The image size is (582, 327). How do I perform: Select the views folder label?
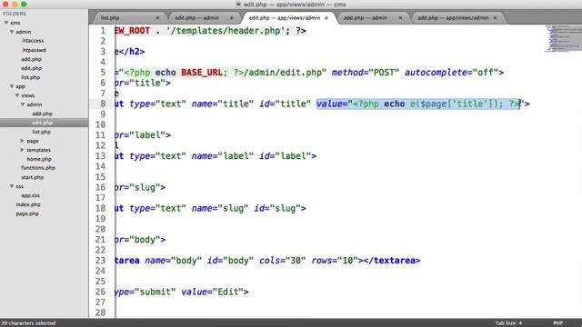tap(27, 95)
